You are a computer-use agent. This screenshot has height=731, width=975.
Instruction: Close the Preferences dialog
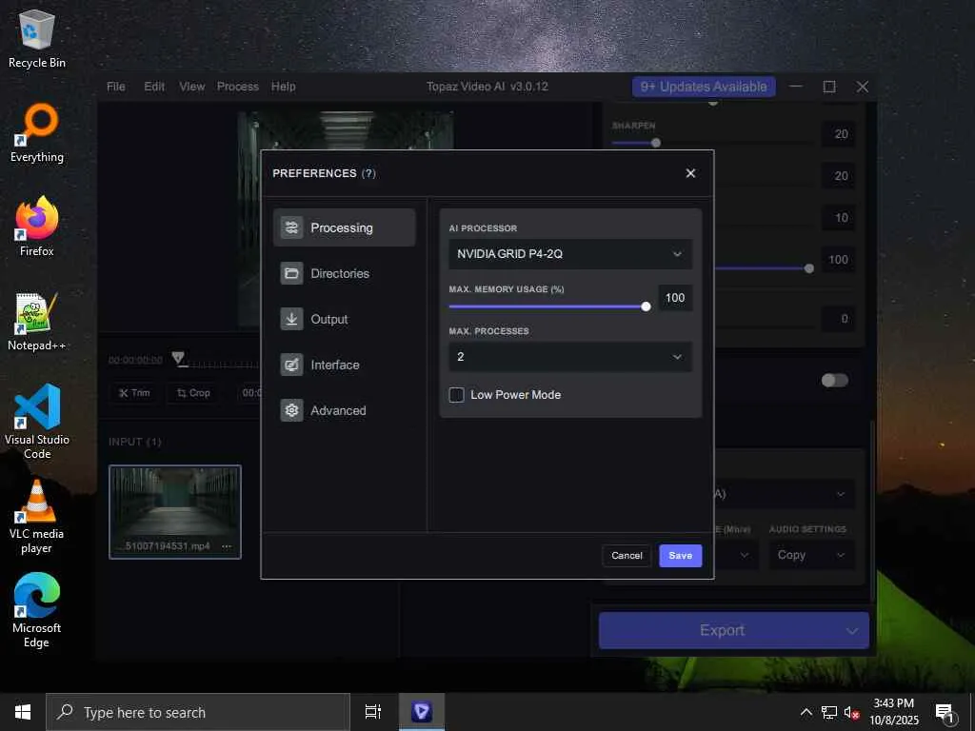(690, 173)
